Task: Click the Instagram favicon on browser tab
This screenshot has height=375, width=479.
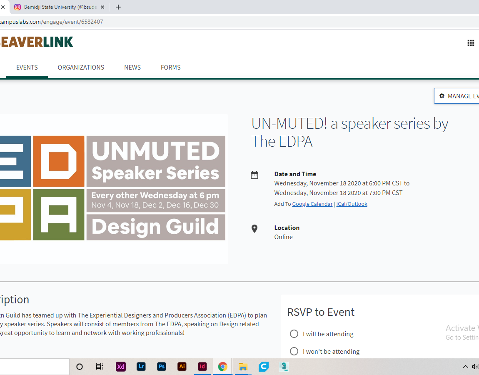Action: click(x=18, y=7)
